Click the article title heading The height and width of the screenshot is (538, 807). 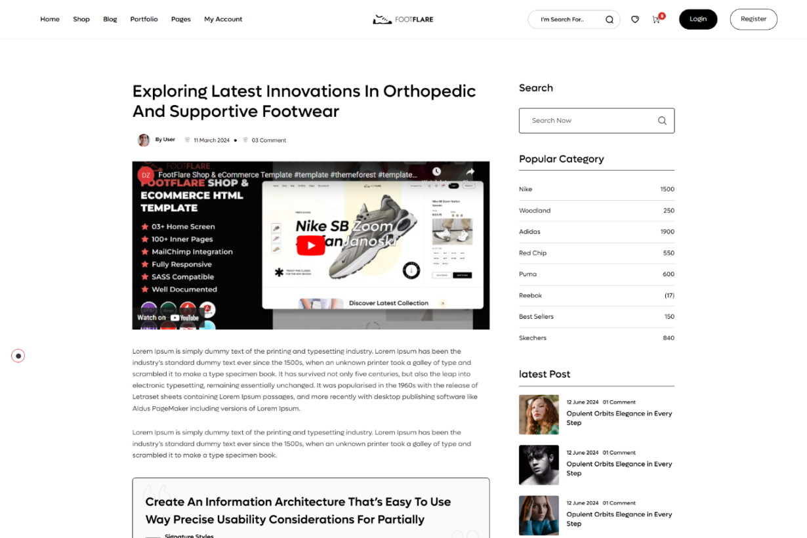click(x=304, y=101)
